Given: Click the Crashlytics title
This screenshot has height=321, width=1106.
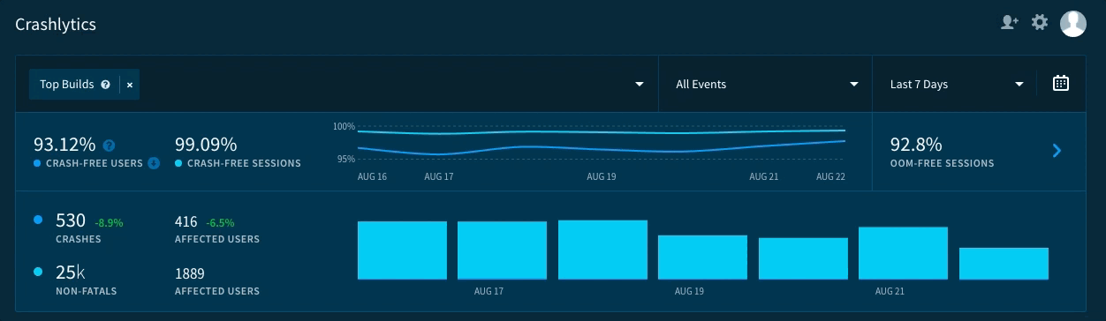Looking at the screenshot, I should [x=56, y=25].
